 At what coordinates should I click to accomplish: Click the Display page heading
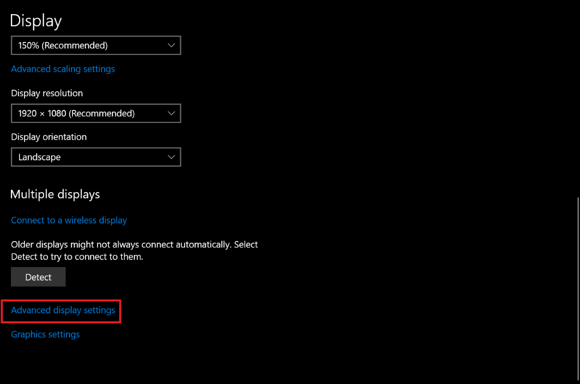36,21
